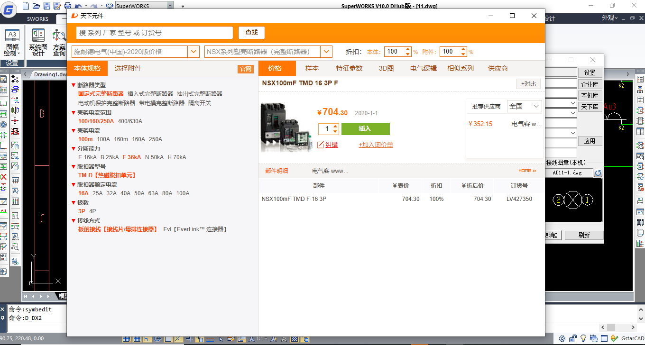Collapse the 脱扣器额定电流 section
This screenshot has width=645, height=345.
pos(74,185)
